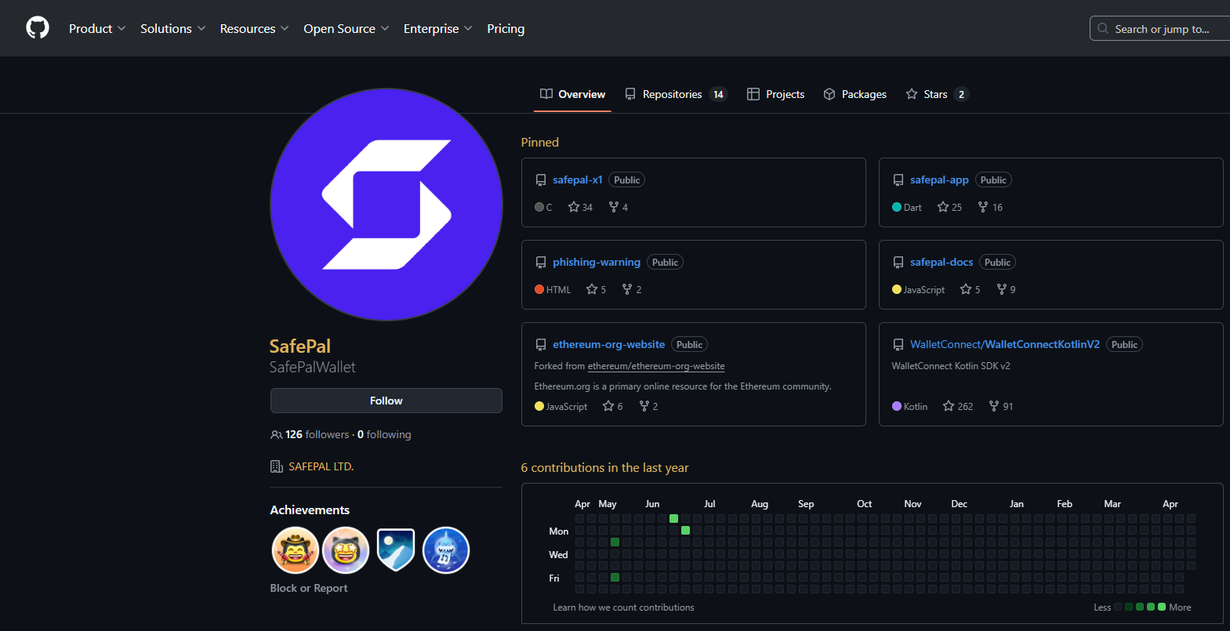Click the safepal-docs repository icon
This screenshot has height=631, width=1230.
(898, 263)
